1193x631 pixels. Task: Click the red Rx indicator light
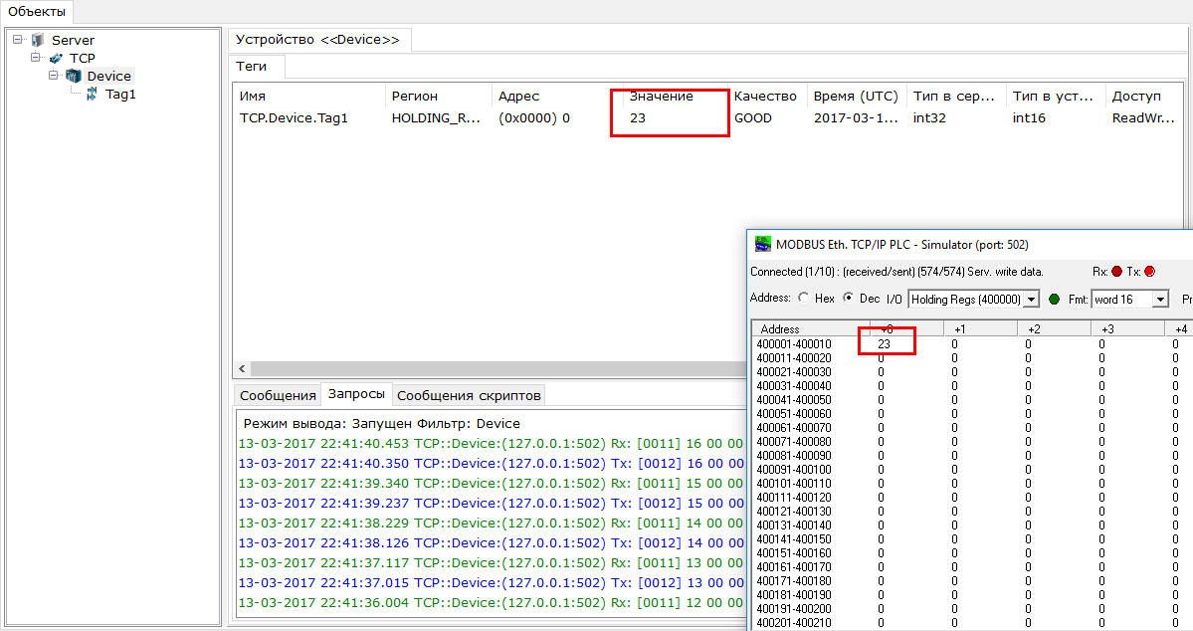[1117, 271]
